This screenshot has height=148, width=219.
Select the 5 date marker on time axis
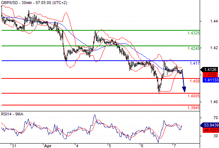[109, 146]
